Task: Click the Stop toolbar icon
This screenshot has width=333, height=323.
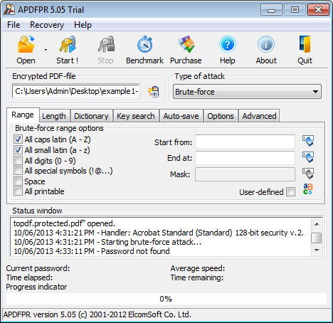Action: tap(106, 44)
